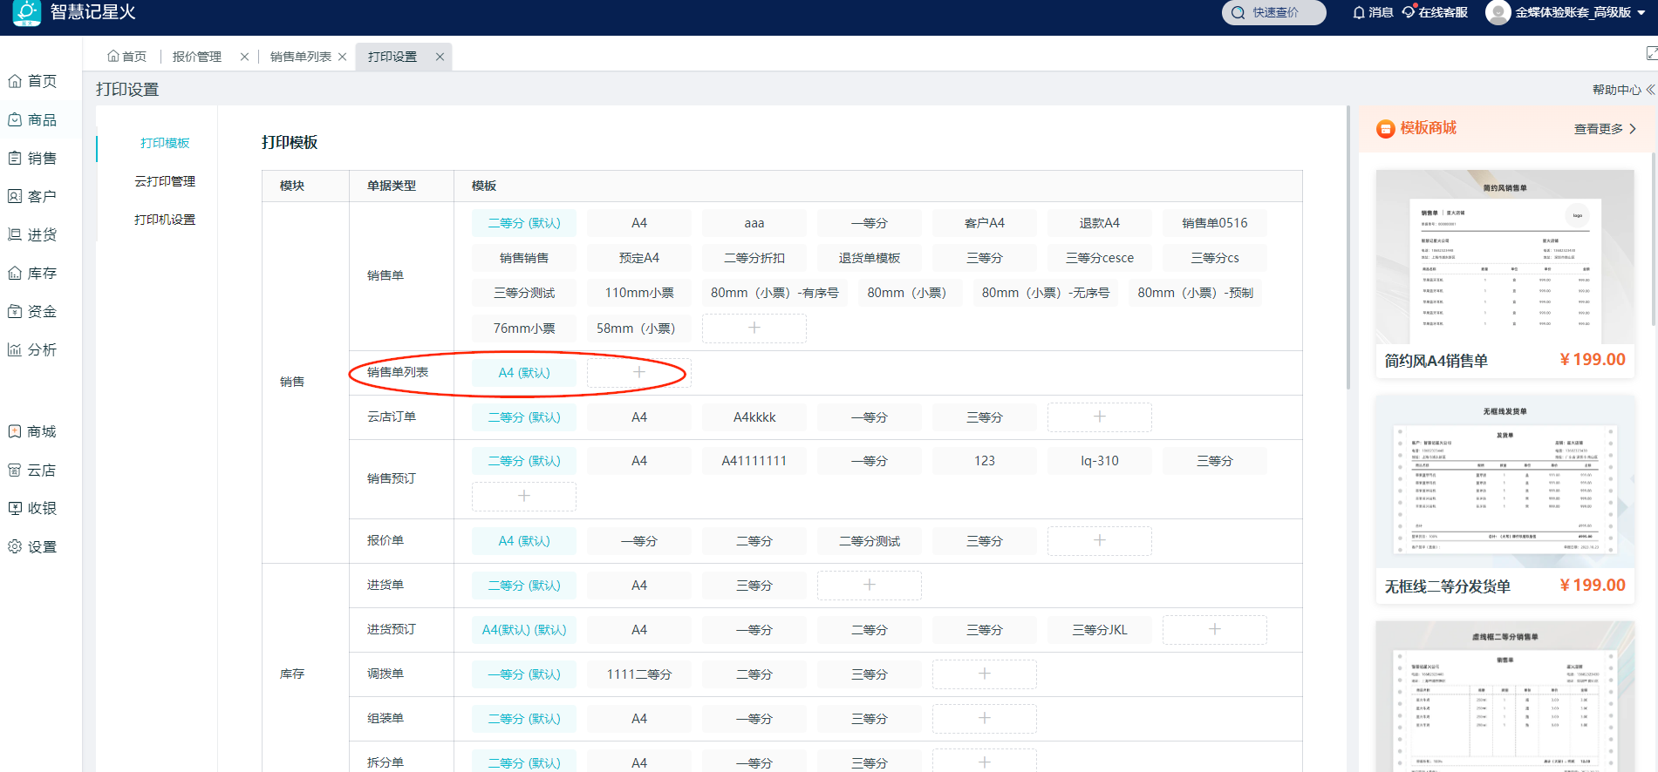1658x772 pixels.
Task: Add a new template in 销售单列表 row
Action: tap(639, 372)
